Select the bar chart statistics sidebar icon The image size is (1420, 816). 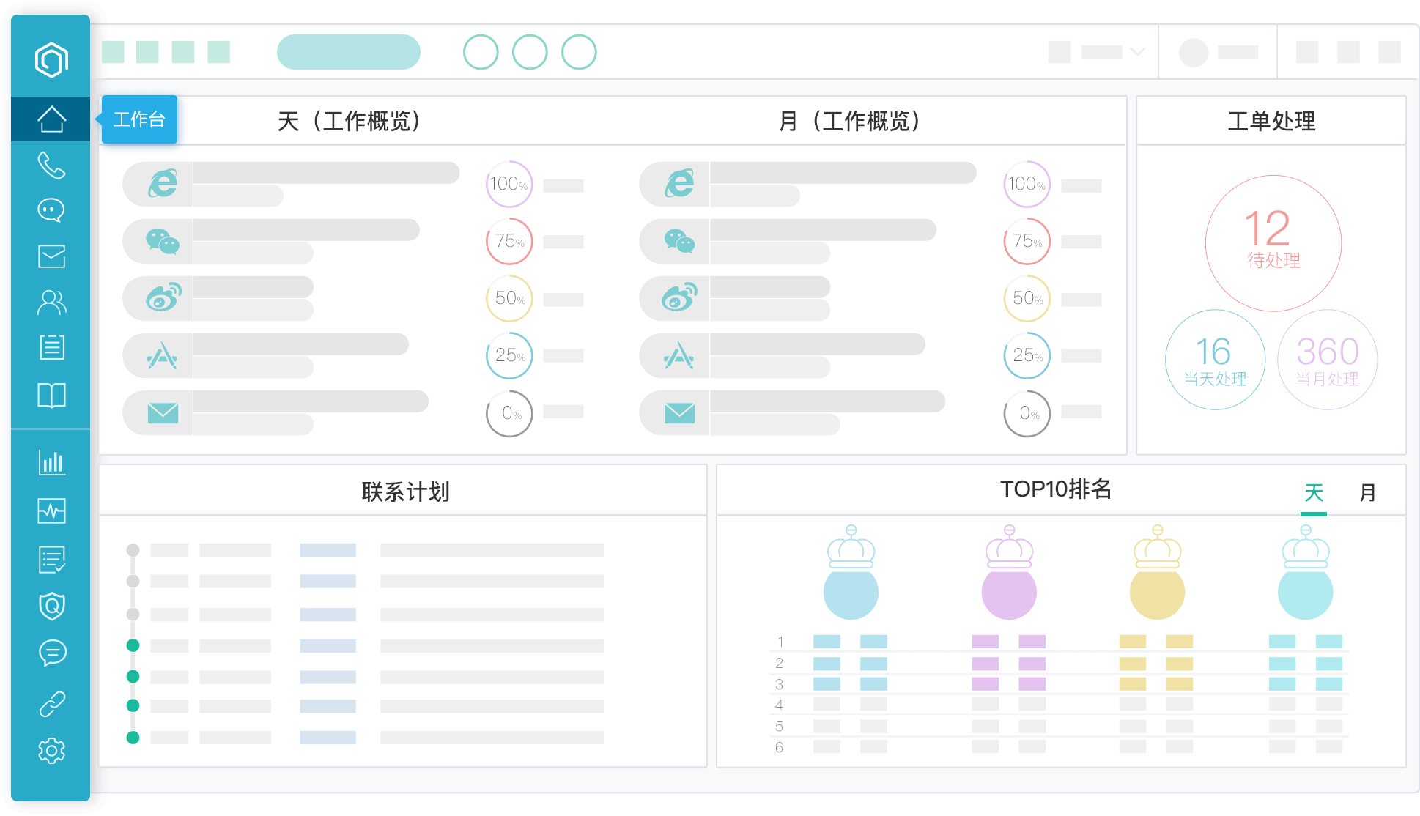click(x=51, y=462)
